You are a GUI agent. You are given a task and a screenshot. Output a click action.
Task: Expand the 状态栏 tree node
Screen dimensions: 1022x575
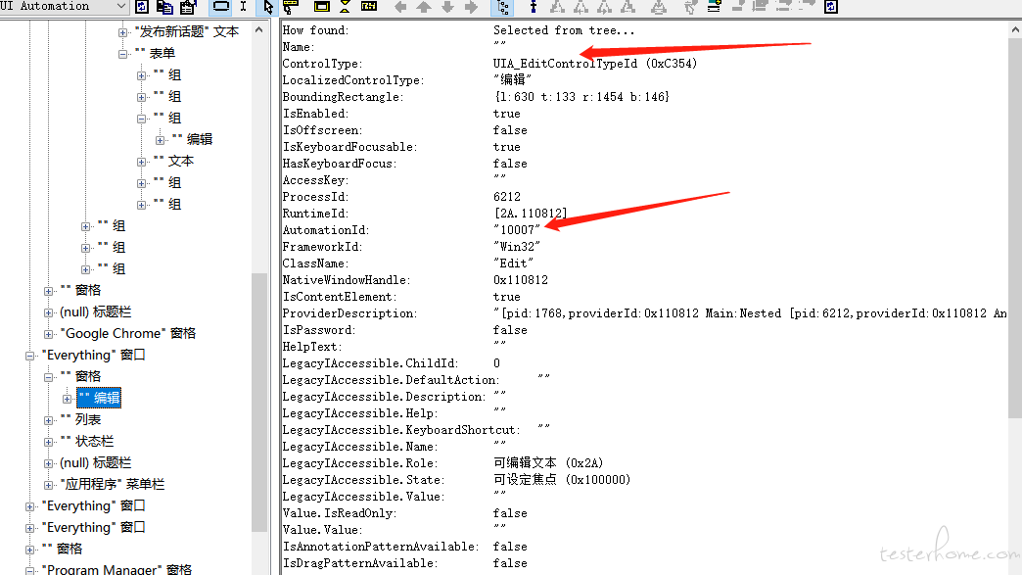click(48, 442)
